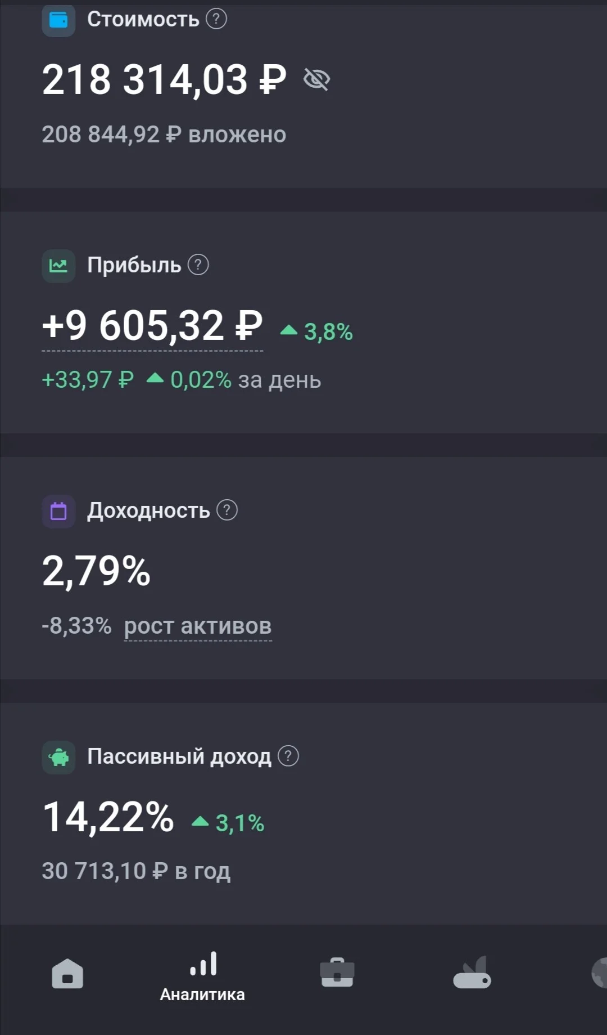Open the pocket knife tools tab
Image resolution: width=607 pixels, height=1035 pixels.
pyautogui.click(x=472, y=972)
